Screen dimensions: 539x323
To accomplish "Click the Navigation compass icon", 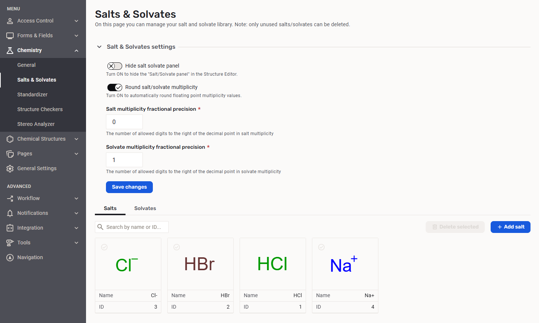I will (x=10, y=258).
